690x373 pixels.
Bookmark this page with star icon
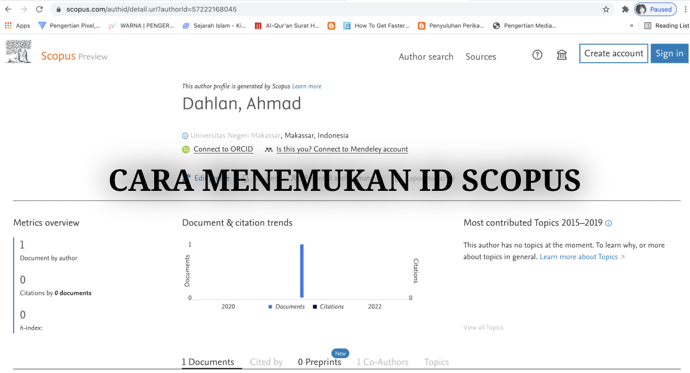606,9
